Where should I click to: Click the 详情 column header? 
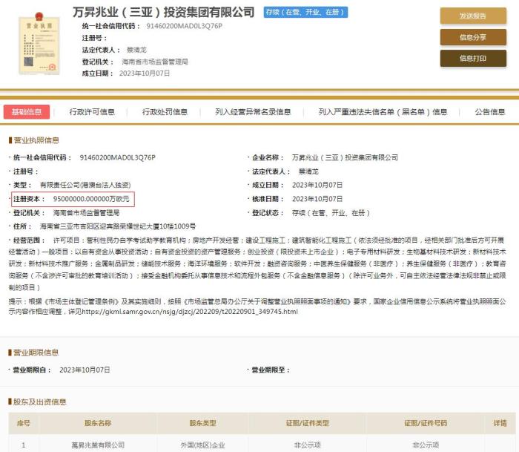500,423
